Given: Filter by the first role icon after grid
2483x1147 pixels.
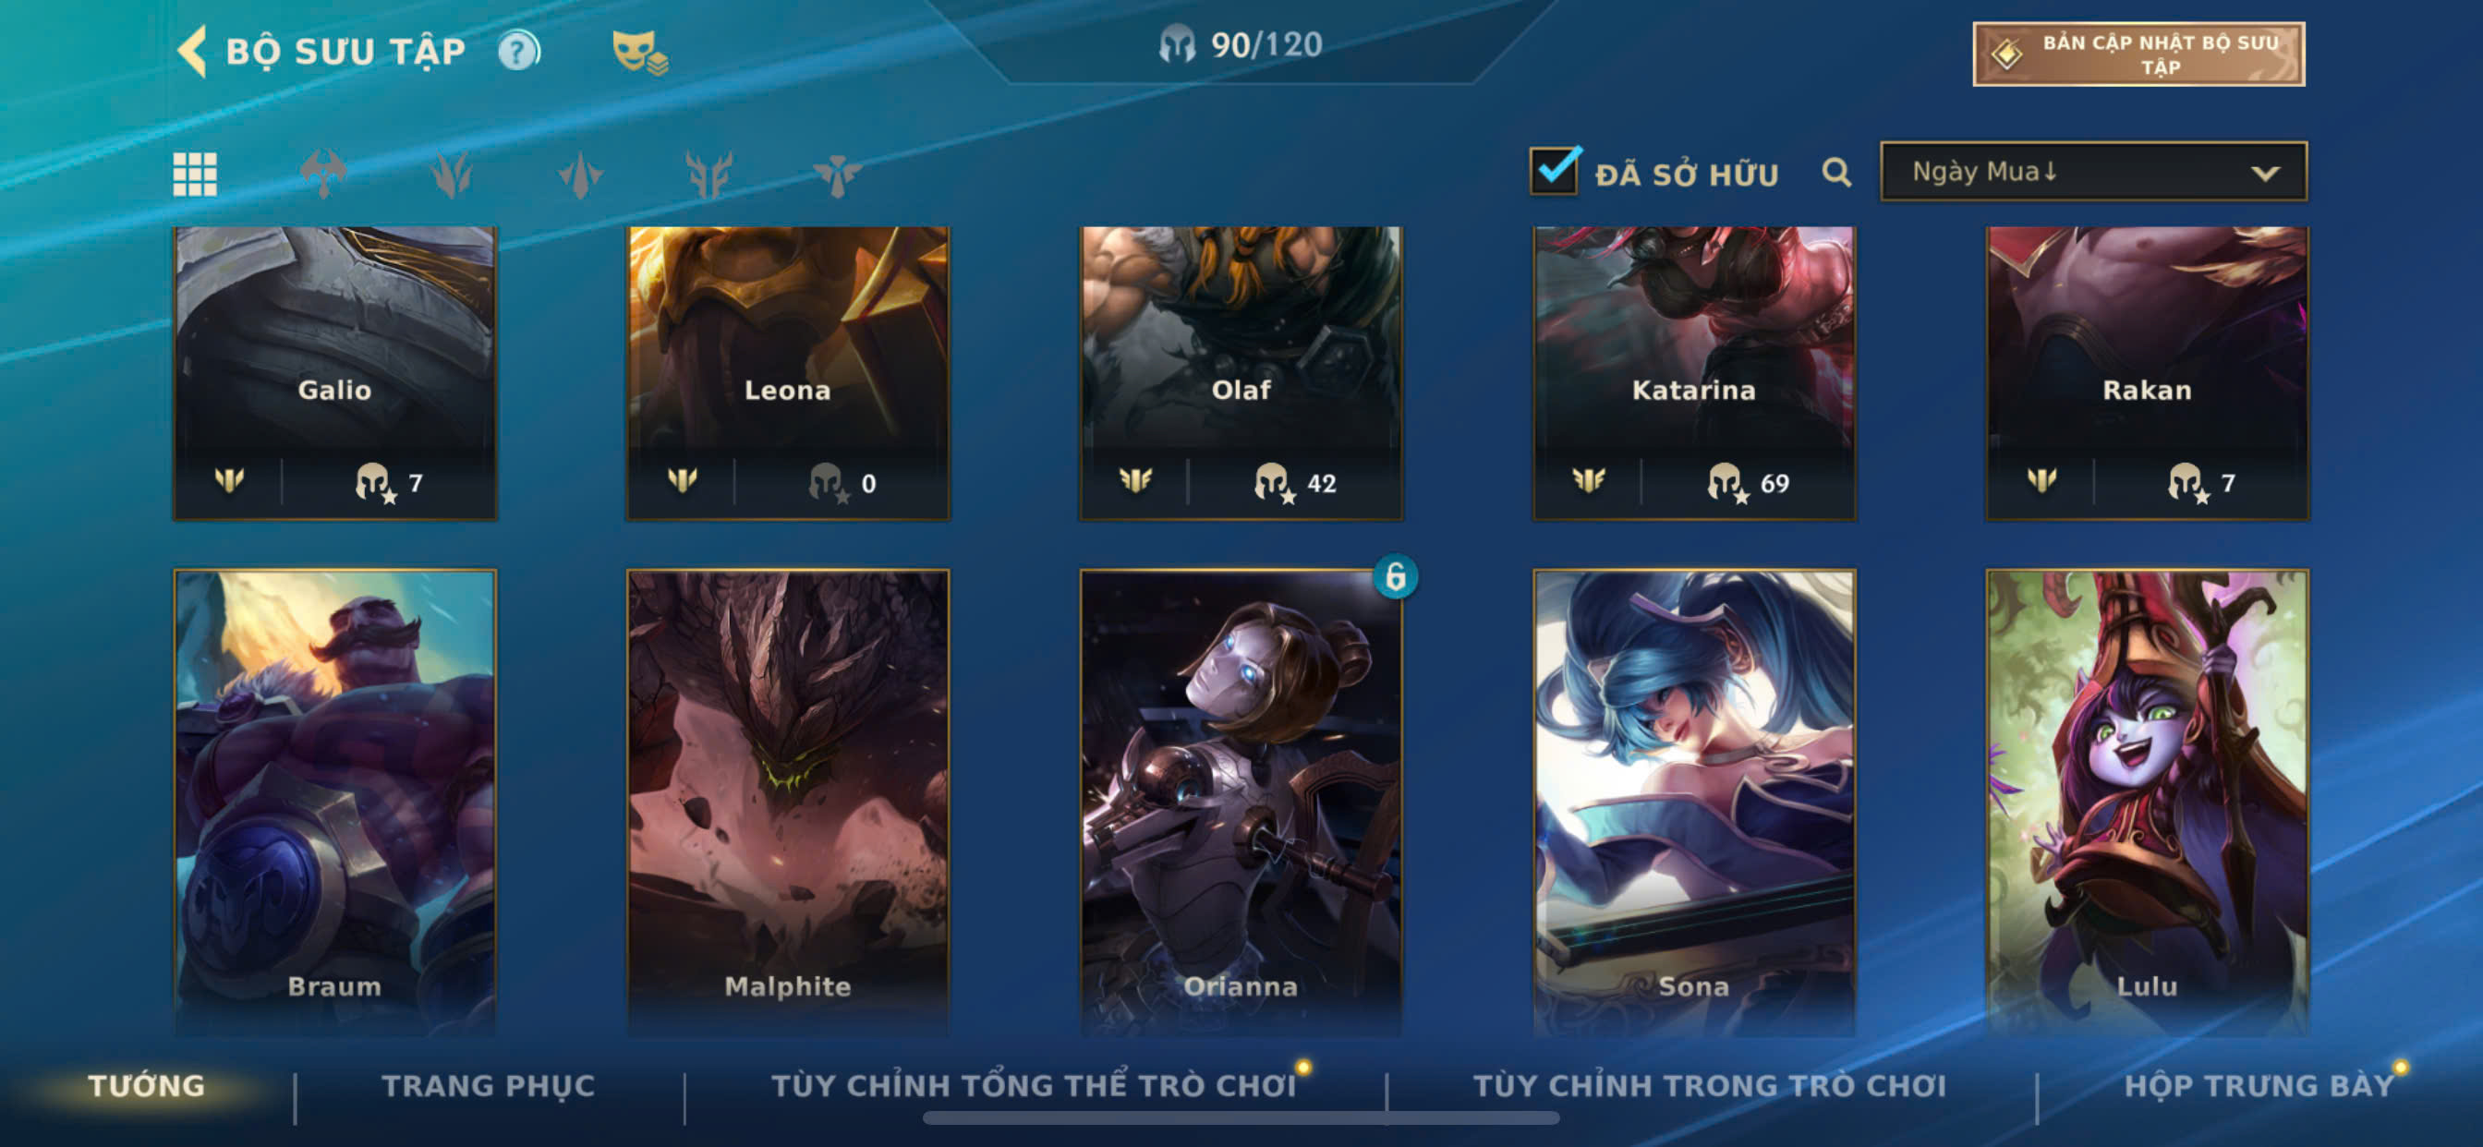Looking at the screenshot, I should coord(323,175).
